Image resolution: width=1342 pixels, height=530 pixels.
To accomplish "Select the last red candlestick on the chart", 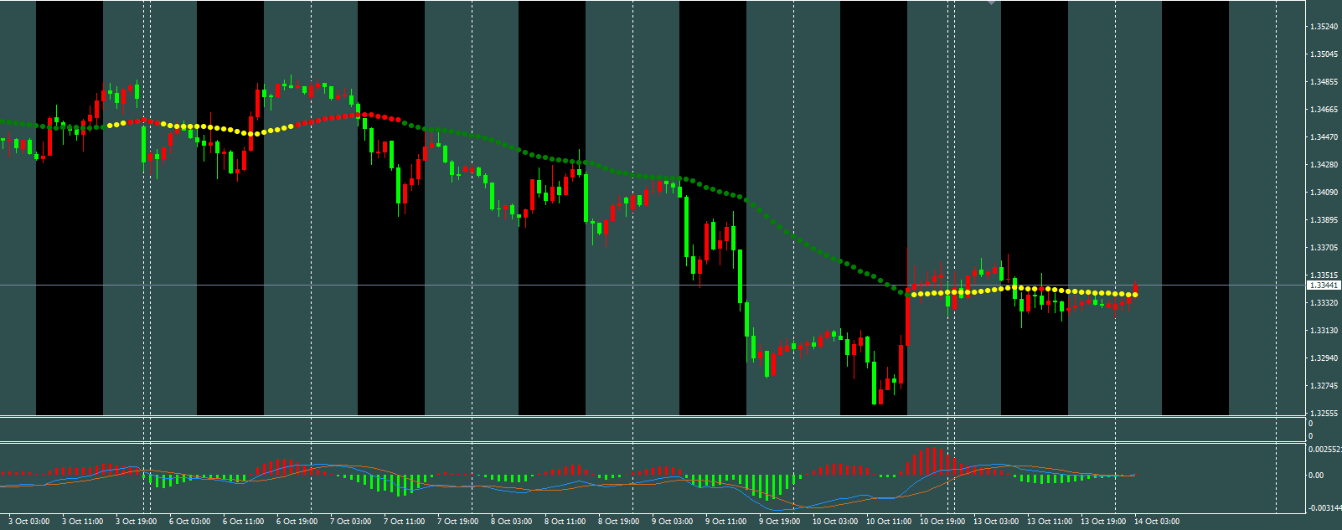I will 1135,290.
